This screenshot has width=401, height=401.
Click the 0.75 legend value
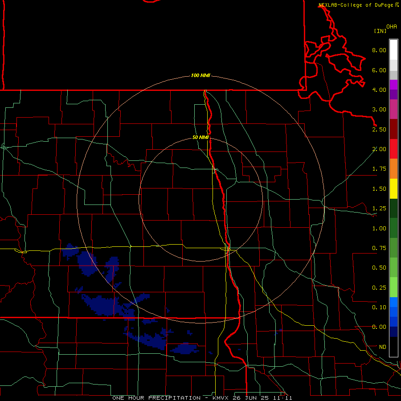379,248
